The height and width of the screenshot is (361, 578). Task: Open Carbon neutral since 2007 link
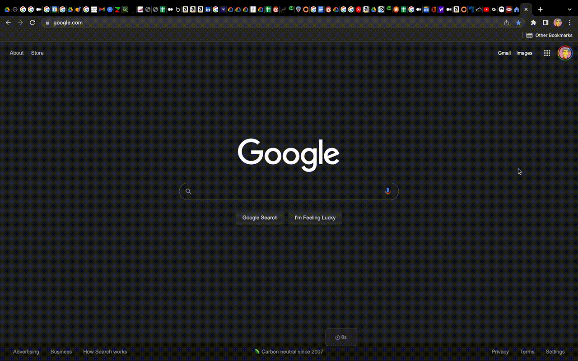point(289,352)
